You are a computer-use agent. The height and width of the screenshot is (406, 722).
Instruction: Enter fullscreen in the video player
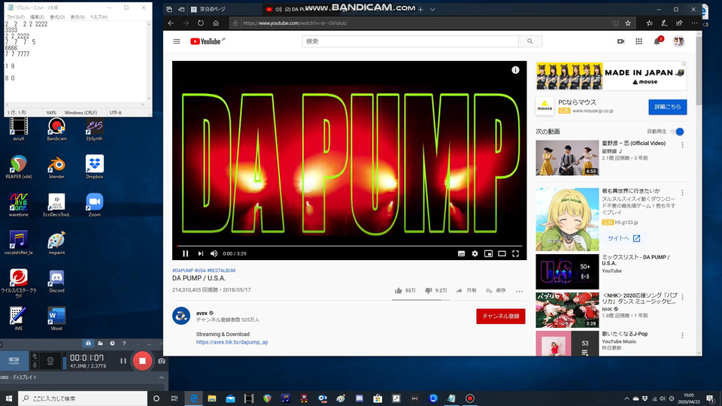[x=516, y=253]
